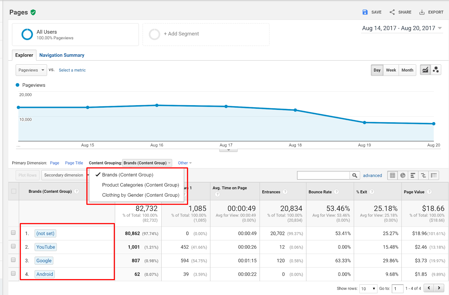The image size is (449, 295).
Task: Click the Plot Rows button
Action: (x=28, y=175)
